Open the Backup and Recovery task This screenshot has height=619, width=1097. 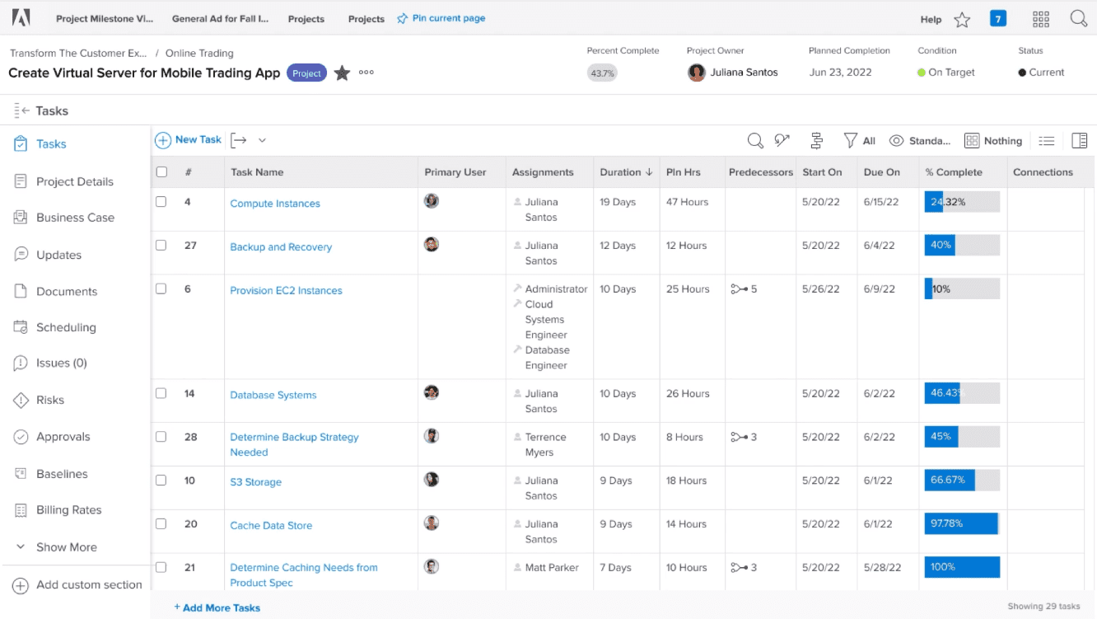pos(280,246)
